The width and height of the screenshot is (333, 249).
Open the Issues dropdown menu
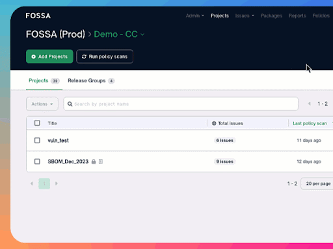245,16
